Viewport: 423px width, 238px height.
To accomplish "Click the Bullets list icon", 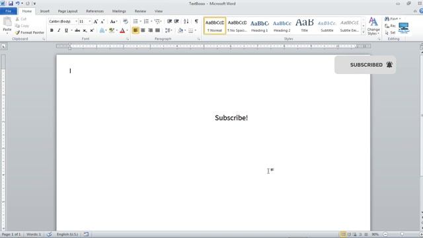I will pos(135,21).
